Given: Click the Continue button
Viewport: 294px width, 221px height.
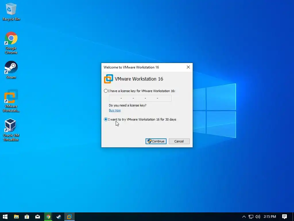Looking at the screenshot, I should (x=156, y=141).
